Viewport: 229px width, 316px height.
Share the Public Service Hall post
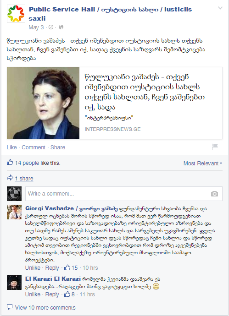[x=58, y=147]
